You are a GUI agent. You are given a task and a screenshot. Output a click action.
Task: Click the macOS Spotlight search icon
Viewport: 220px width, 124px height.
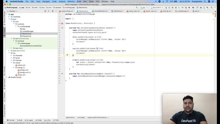click(x=205, y=1)
